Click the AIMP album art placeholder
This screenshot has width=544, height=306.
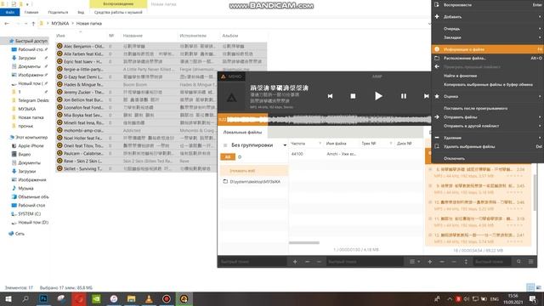click(x=232, y=98)
